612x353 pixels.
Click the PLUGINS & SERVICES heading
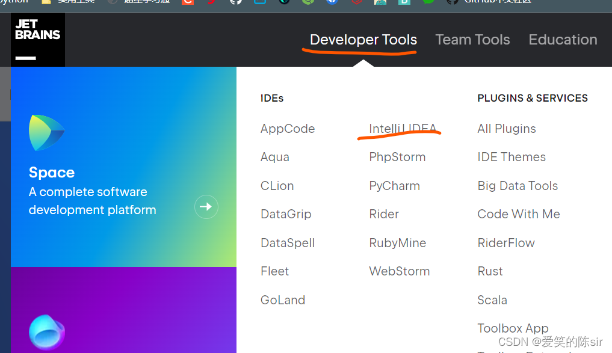[x=533, y=98]
